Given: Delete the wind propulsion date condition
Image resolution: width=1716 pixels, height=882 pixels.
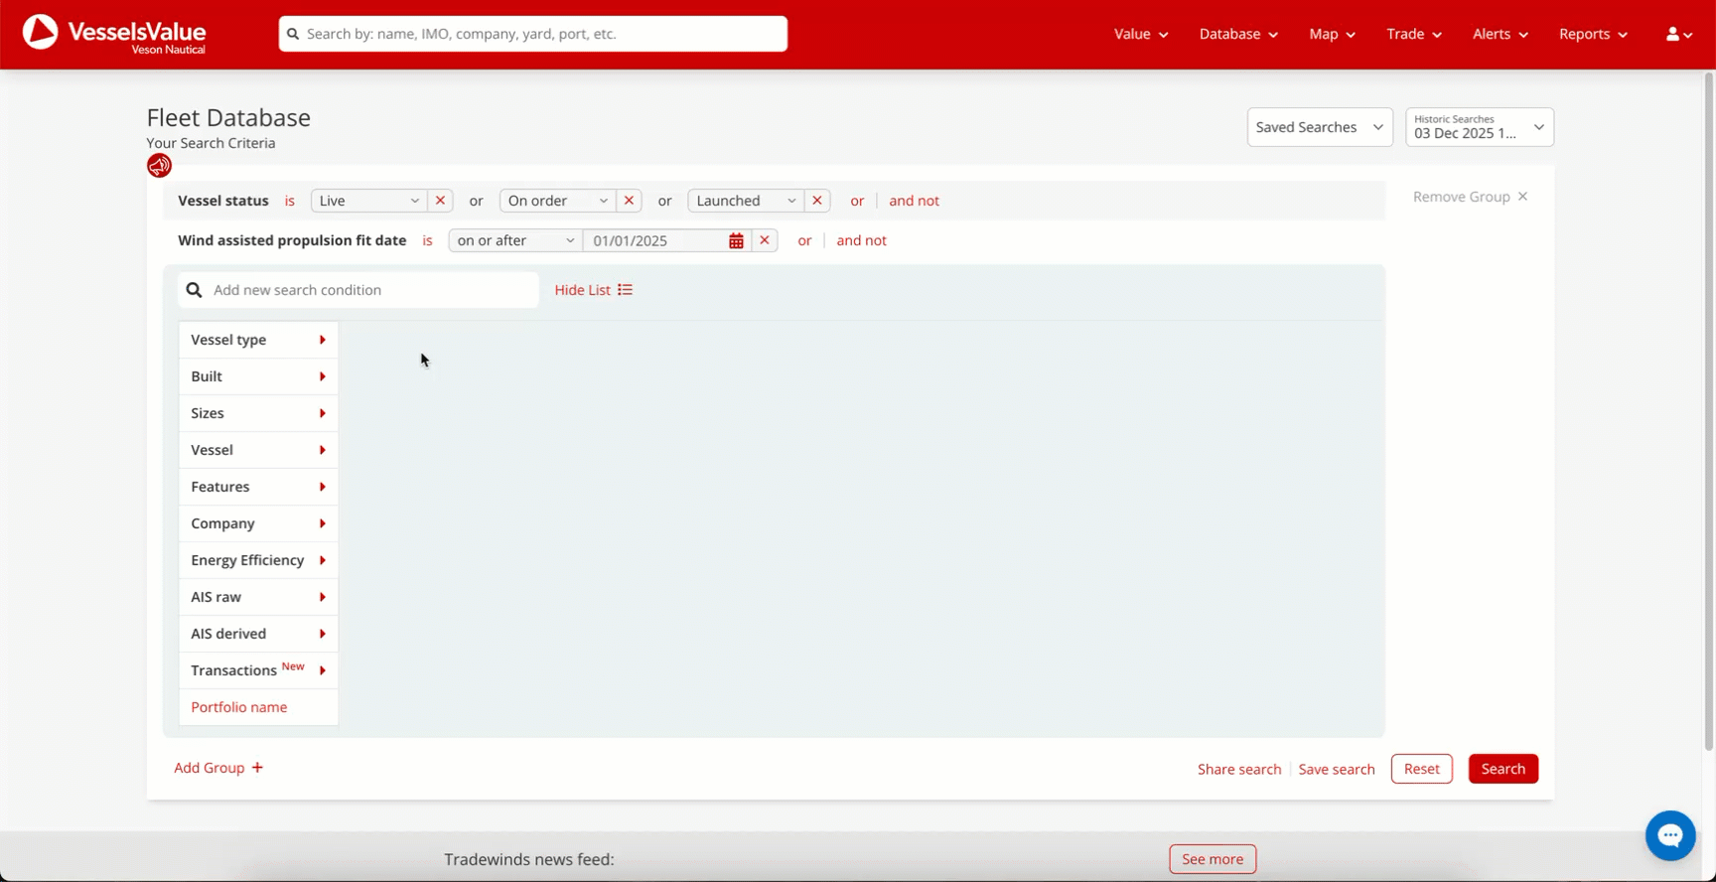Looking at the screenshot, I should pos(765,240).
